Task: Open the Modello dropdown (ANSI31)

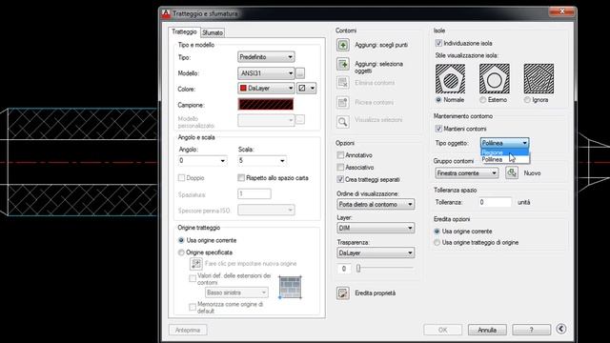Action: point(266,73)
